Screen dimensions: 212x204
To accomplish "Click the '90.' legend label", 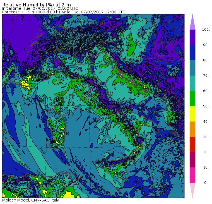I will point(206,45).
